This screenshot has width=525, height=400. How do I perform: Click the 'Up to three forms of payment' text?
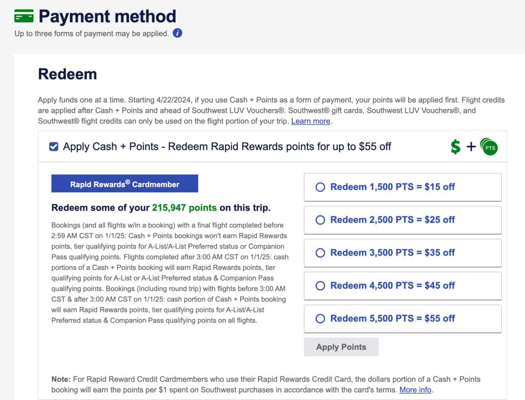[x=91, y=33]
